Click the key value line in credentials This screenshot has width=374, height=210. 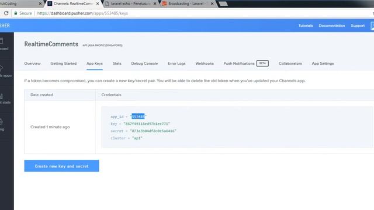(x=140, y=124)
